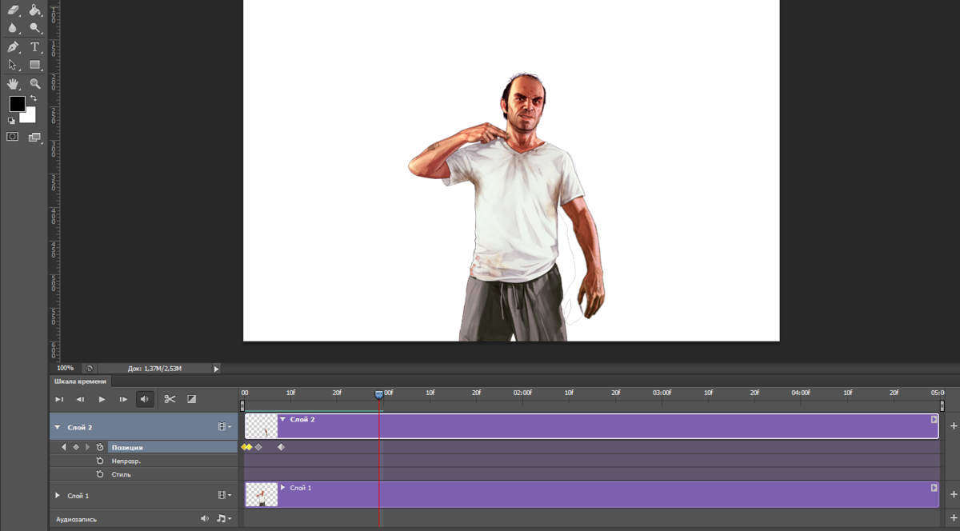The height and width of the screenshot is (531, 960).
Task: Select the Непрозр. property label
Action: (x=126, y=461)
